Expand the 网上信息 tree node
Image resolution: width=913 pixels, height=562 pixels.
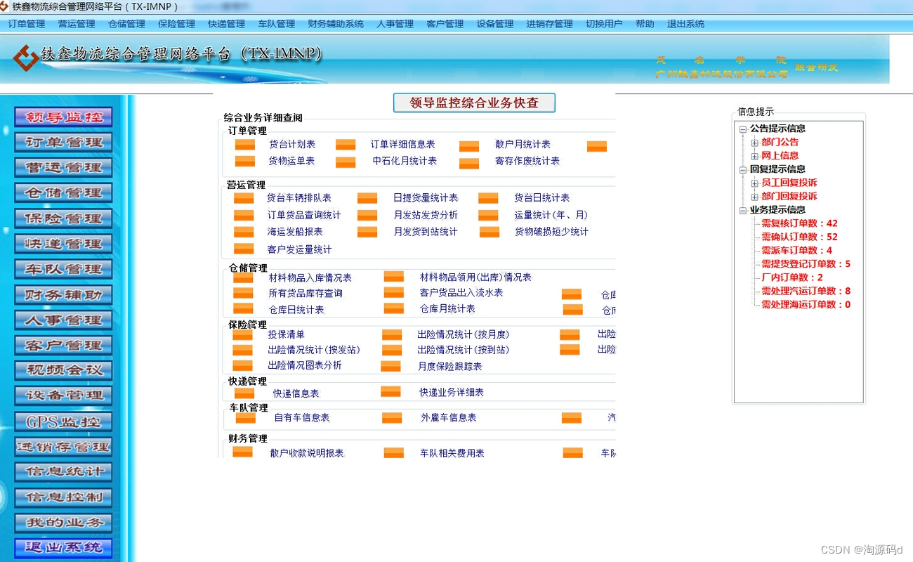(755, 156)
